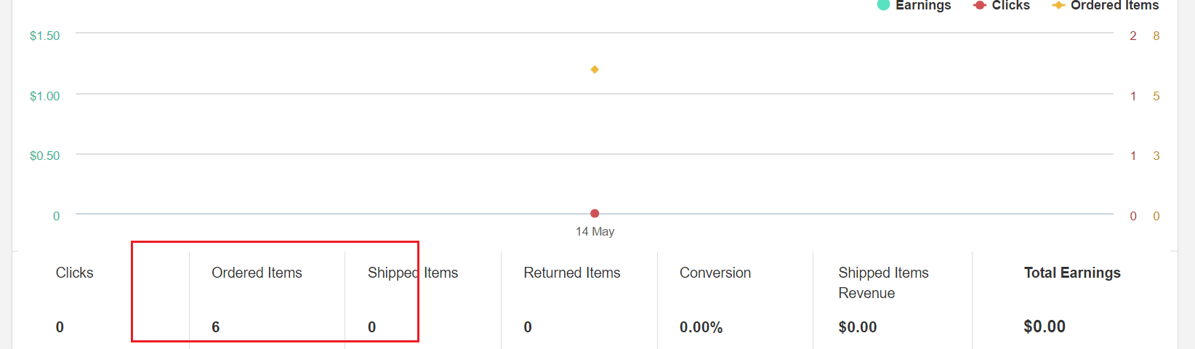Screen dimensions: 1195x349
Task: Select the red data point above 14 May
Action: (595, 213)
